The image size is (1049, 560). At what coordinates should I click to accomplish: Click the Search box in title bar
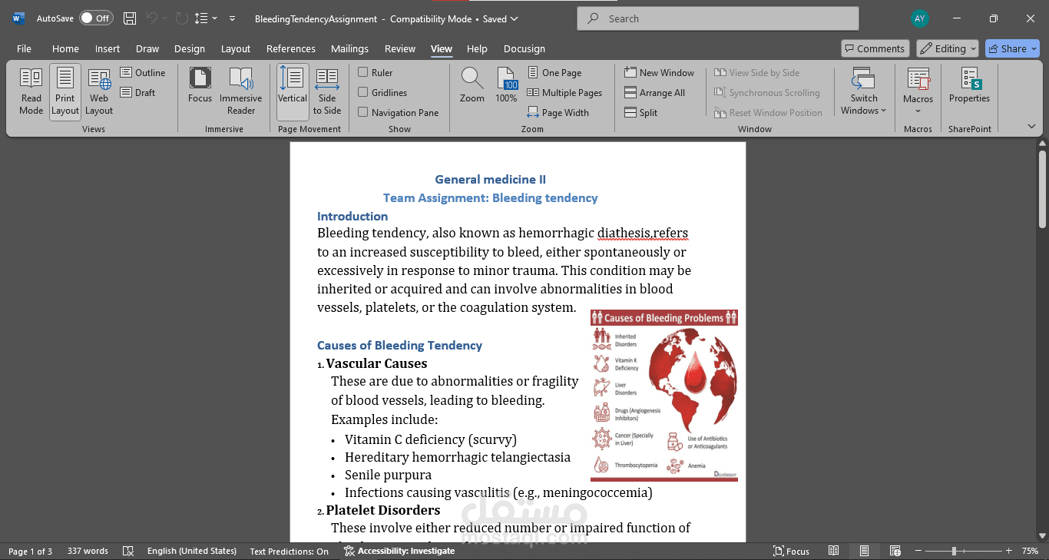coord(718,18)
